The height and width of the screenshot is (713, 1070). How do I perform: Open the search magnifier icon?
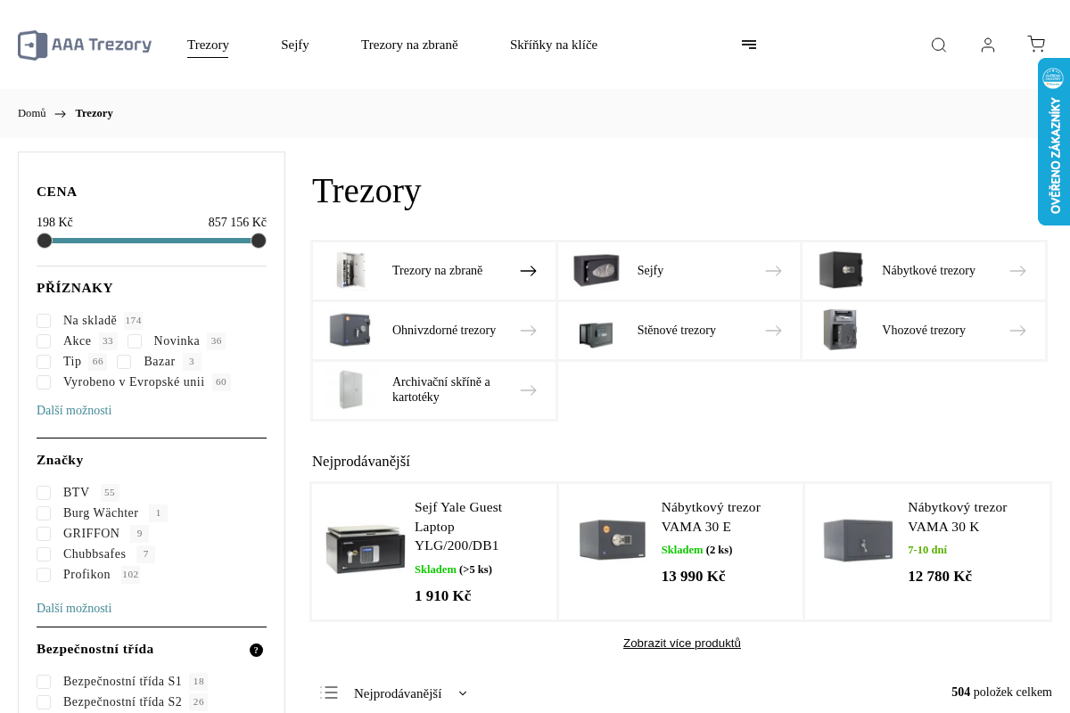[938, 45]
